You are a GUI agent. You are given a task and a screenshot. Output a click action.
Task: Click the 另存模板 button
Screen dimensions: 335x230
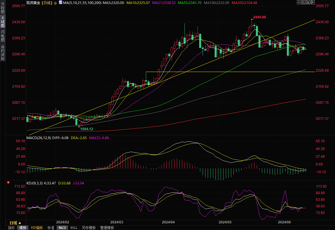click(x=89, y=228)
